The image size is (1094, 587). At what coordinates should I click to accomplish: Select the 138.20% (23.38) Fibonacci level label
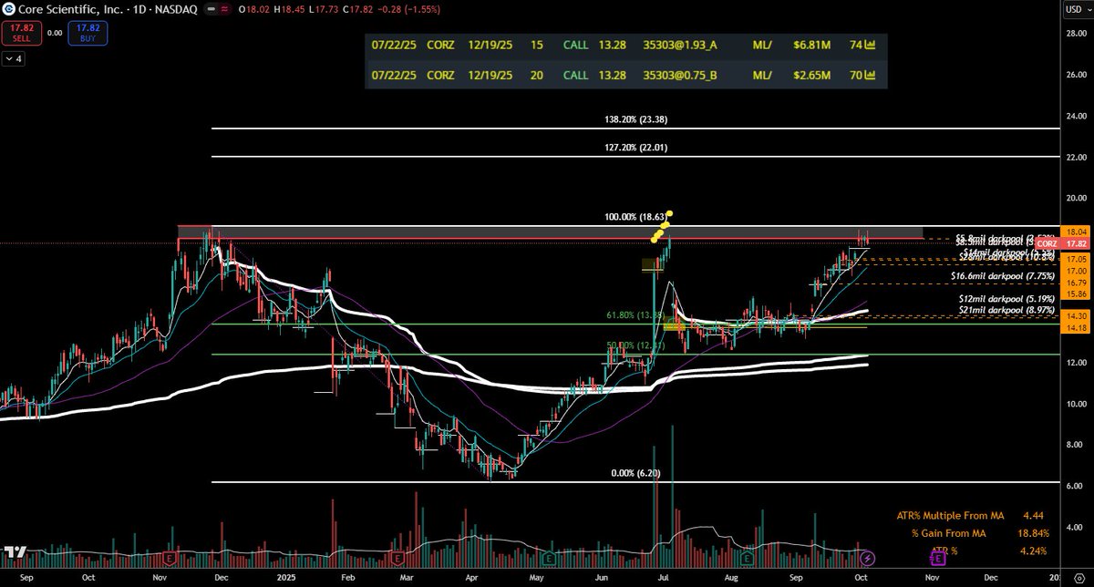pyautogui.click(x=636, y=119)
